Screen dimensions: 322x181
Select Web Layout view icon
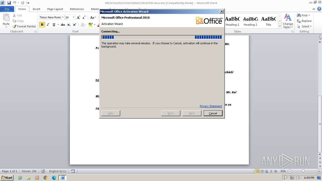[266, 171]
